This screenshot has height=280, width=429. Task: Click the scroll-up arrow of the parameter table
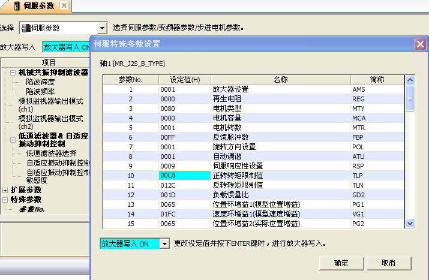click(x=410, y=80)
